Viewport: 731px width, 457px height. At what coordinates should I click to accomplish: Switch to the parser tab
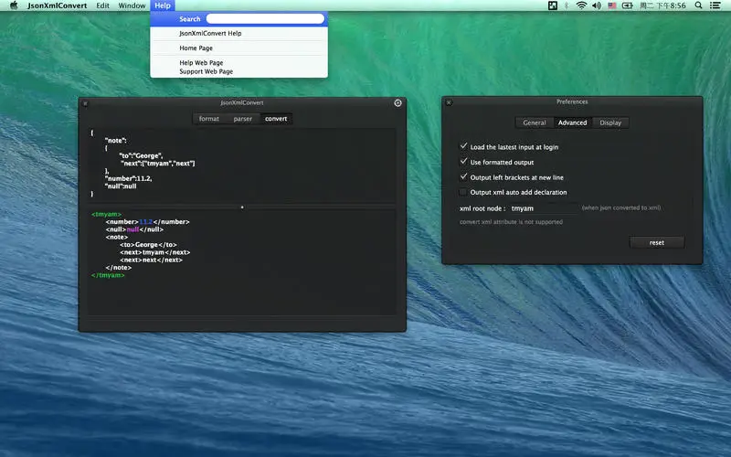click(243, 119)
